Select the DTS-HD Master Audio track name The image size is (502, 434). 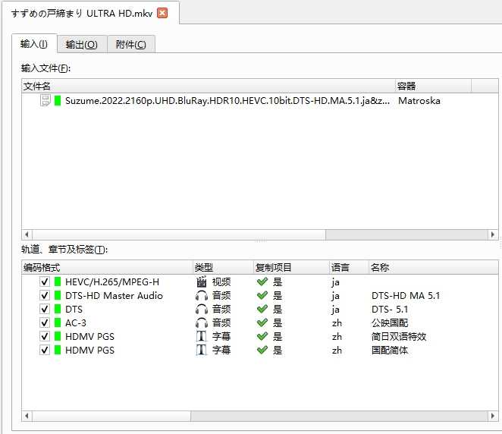114,295
